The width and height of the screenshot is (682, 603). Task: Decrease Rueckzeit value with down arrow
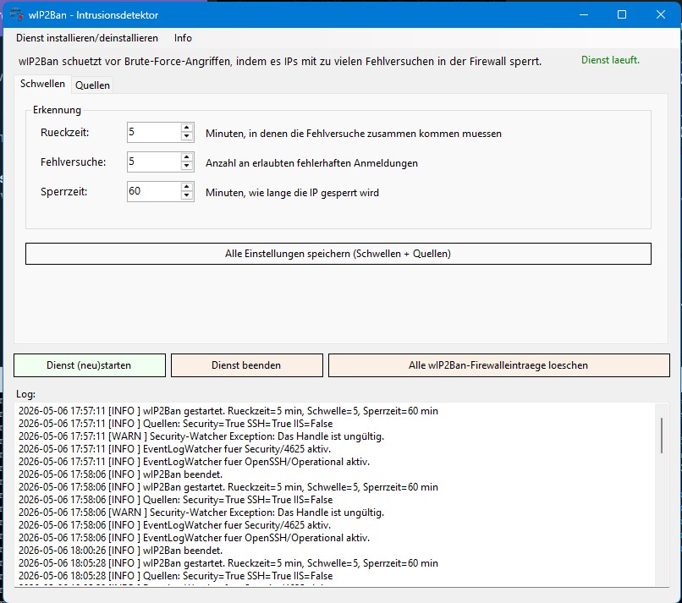pyautogui.click(x=187, y=136)
